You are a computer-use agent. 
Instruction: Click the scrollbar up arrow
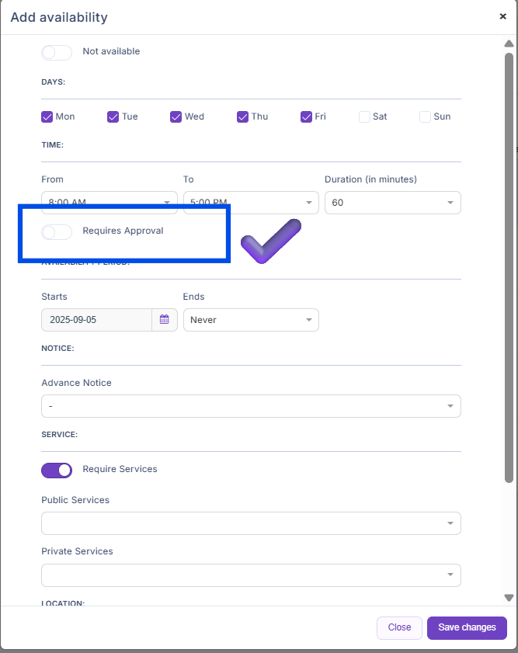point(509,43)
